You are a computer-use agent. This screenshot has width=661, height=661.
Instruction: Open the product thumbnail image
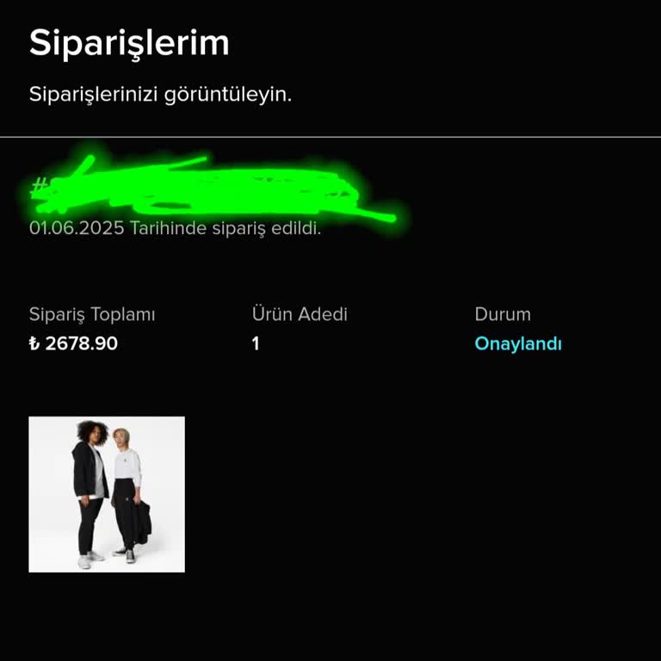107,494
